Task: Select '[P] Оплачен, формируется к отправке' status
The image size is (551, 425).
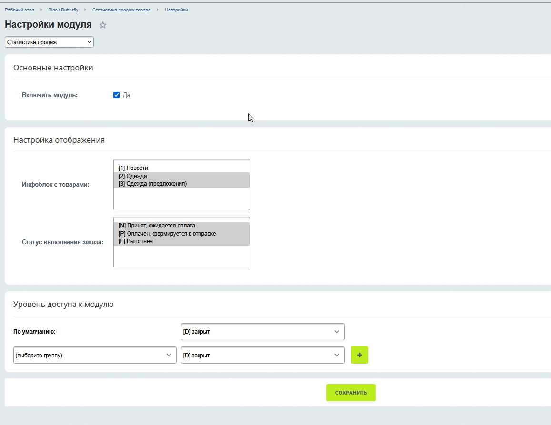Action: (x=167, y=234)
